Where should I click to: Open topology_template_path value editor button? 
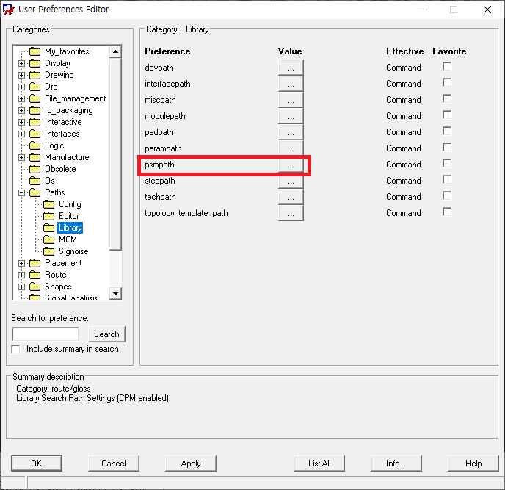pyautogui.click(x=291, y=213)
